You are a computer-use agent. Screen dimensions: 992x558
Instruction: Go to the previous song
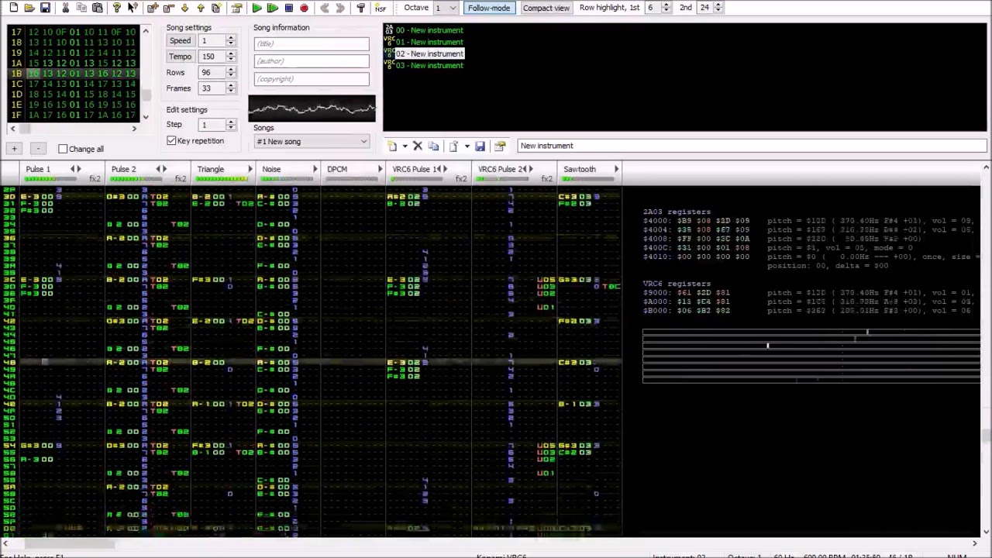[324, 8]
